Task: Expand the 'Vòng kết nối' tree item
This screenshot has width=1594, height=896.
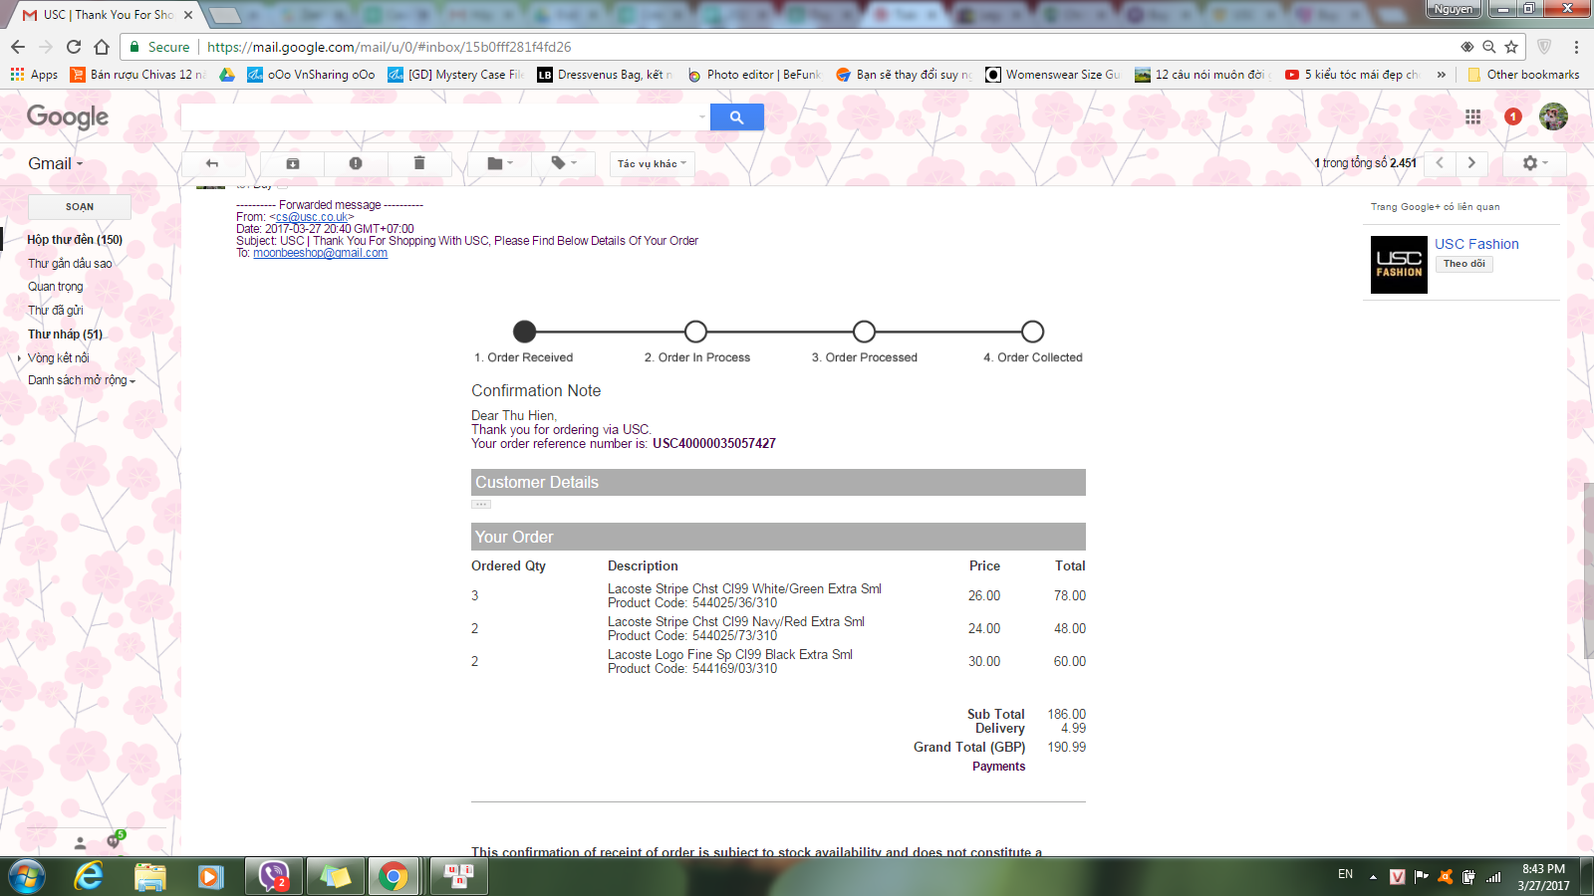Action: 19,358
